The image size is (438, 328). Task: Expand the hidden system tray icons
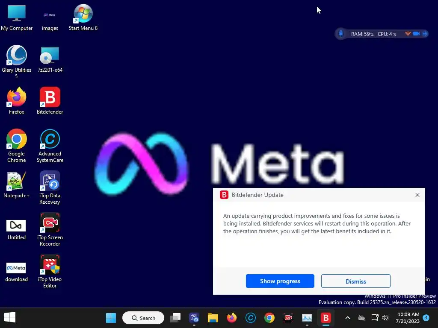point(348,318)
